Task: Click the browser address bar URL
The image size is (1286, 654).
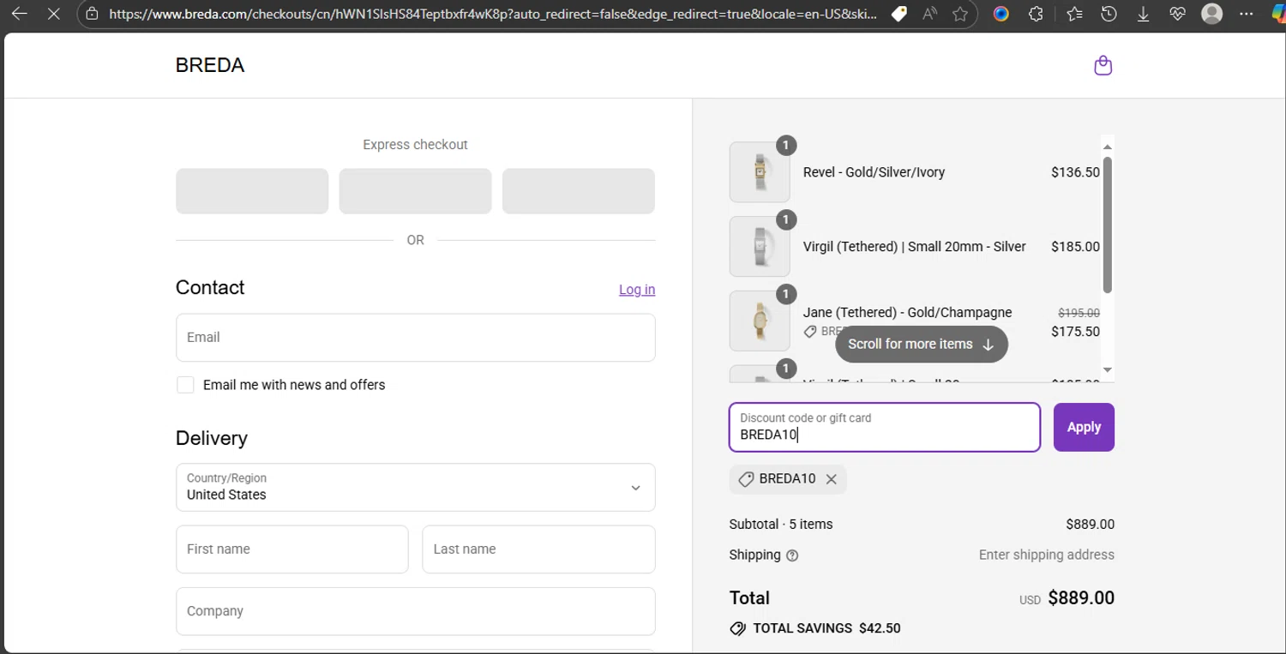Action: [493, 14]
